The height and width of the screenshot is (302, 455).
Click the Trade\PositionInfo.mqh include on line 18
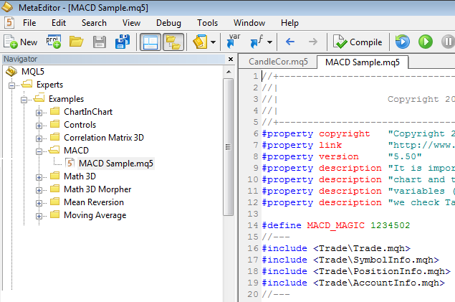click(x=382, y=271)
